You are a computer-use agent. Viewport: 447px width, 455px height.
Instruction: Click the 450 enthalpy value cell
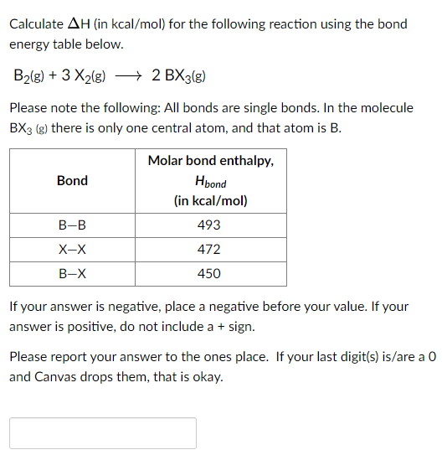click(211, 274)
